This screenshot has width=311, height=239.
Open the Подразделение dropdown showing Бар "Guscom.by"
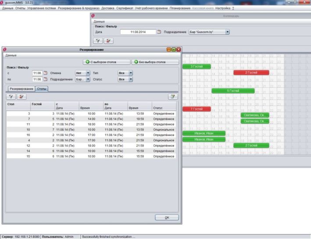point(227,32)
